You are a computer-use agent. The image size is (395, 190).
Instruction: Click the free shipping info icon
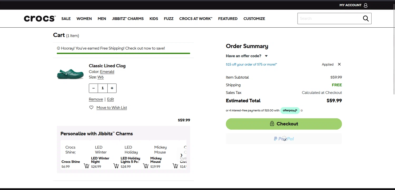(x=58, y=48)
